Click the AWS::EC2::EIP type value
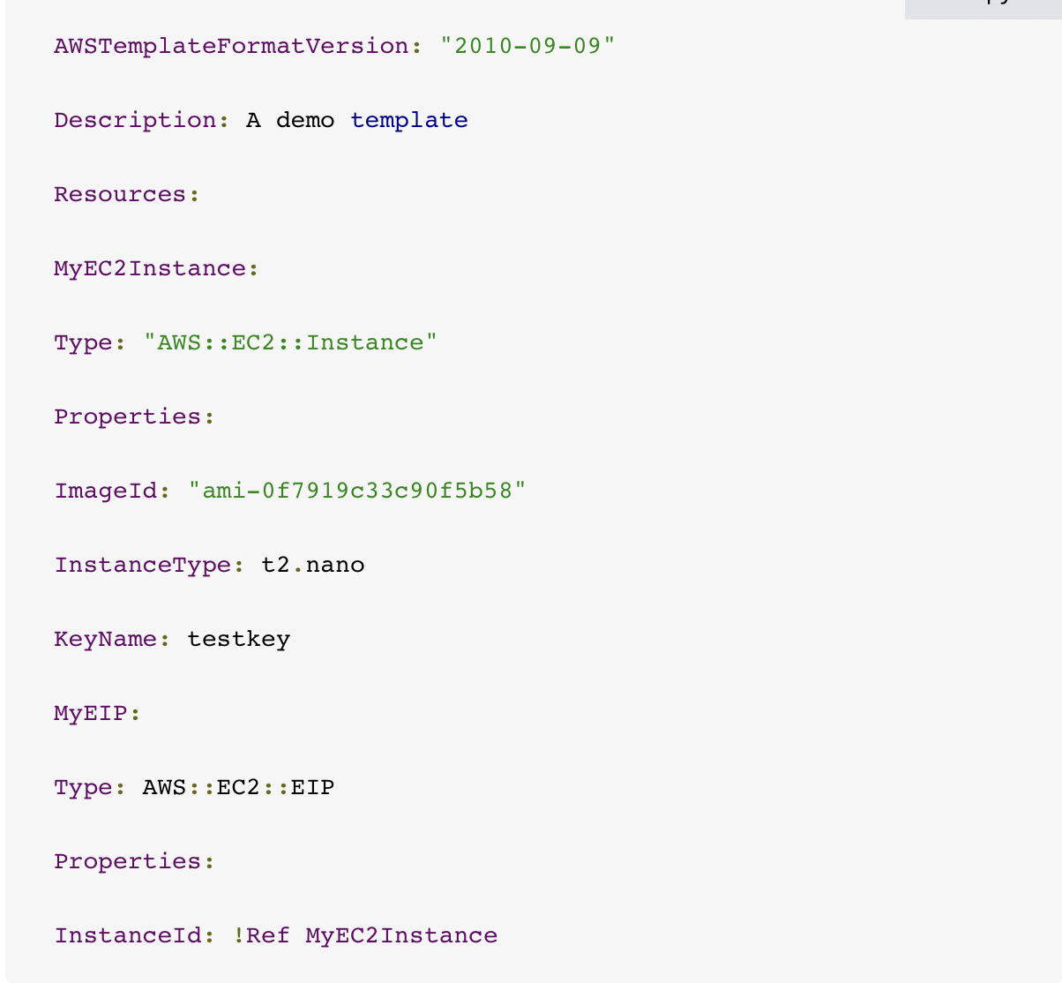 239,787
